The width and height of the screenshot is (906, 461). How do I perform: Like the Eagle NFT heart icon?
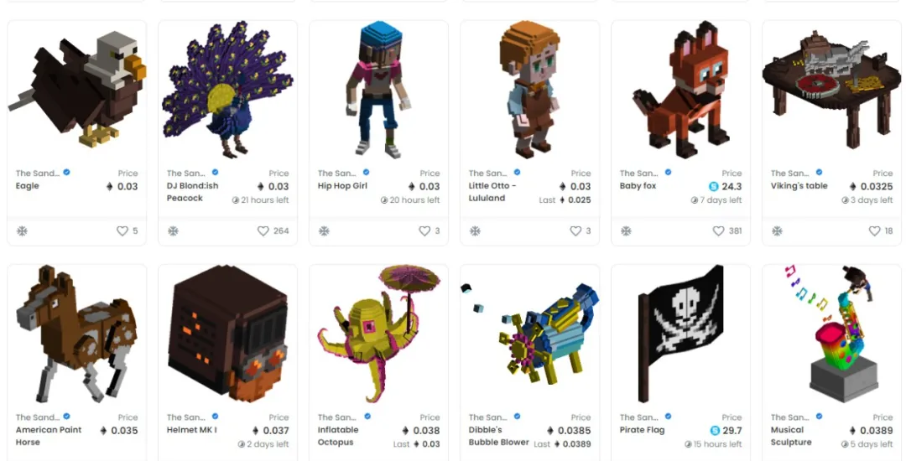pyautogui.click(x=122, y=230)
